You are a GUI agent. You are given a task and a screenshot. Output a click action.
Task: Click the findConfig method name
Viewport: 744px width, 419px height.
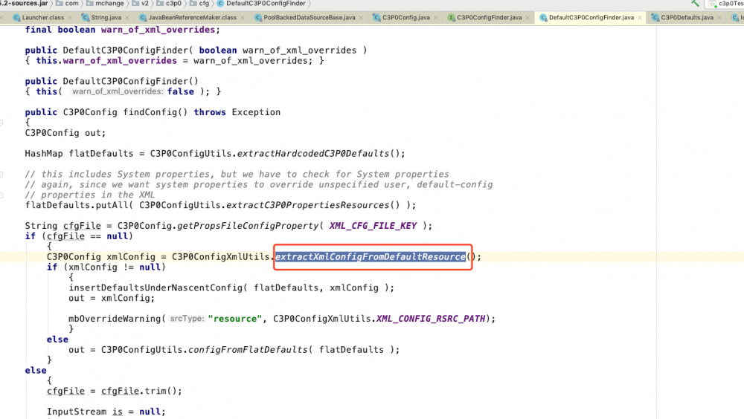point(150,112)
